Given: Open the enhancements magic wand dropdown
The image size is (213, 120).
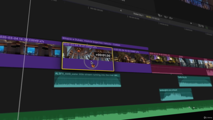Looking at the screenshot, I should pyautogui.click(x=166, y=17).
